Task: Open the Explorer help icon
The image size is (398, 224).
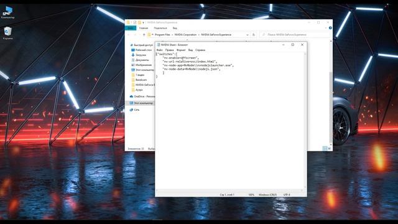Action: click(330, 28)
